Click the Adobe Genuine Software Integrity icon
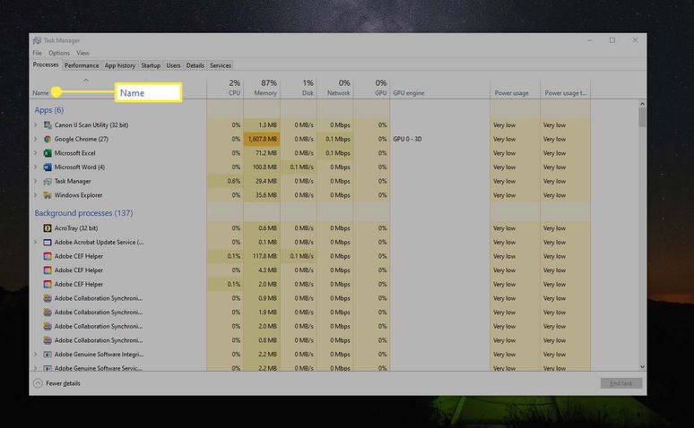This screenshot has height=428, width=694. pyautogui.click(x=48, y=355)
